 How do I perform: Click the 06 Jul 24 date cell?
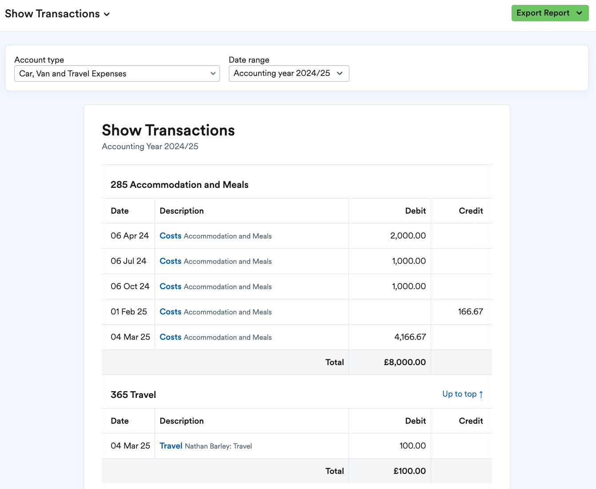point(128,261)
